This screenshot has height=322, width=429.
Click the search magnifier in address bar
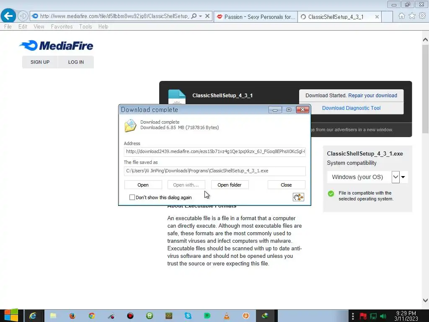[194, 16]
